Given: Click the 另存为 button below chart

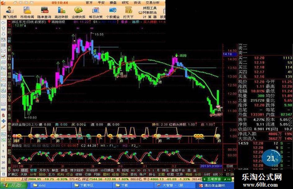Looking at the screenshot, I should click(x=44, y=170).
